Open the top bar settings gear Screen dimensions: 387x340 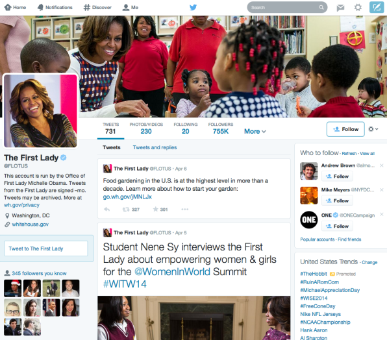(x=358, y=7)
